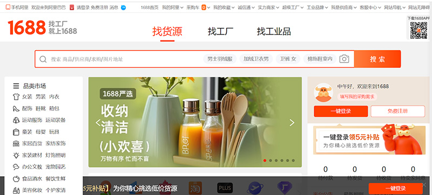Open the 女装 category
Image resolution: width=432 pixels, height=195 pixels.
28,96
